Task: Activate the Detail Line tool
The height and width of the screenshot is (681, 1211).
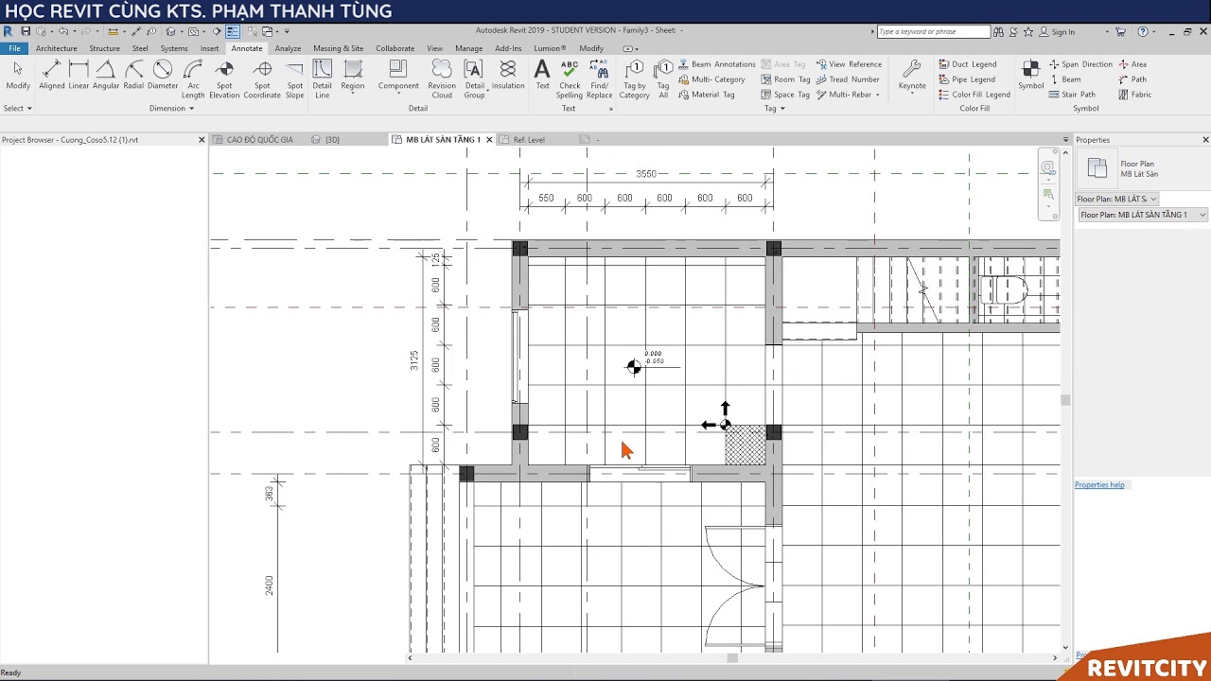Action: 323,79
